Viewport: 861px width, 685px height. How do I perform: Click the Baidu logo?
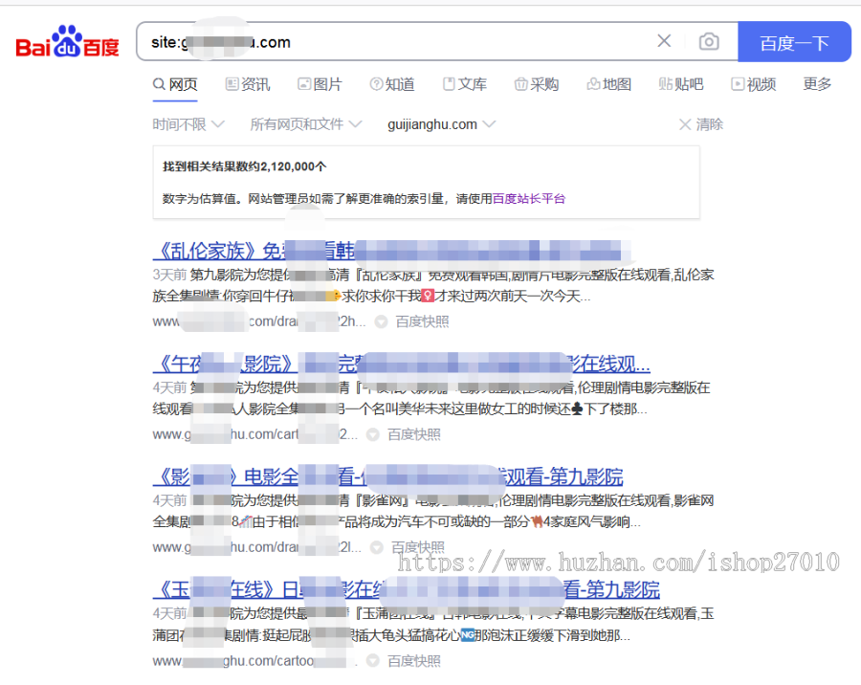click(x=67, y=42)
